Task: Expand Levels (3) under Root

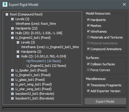Action: [x=12, y=19]
